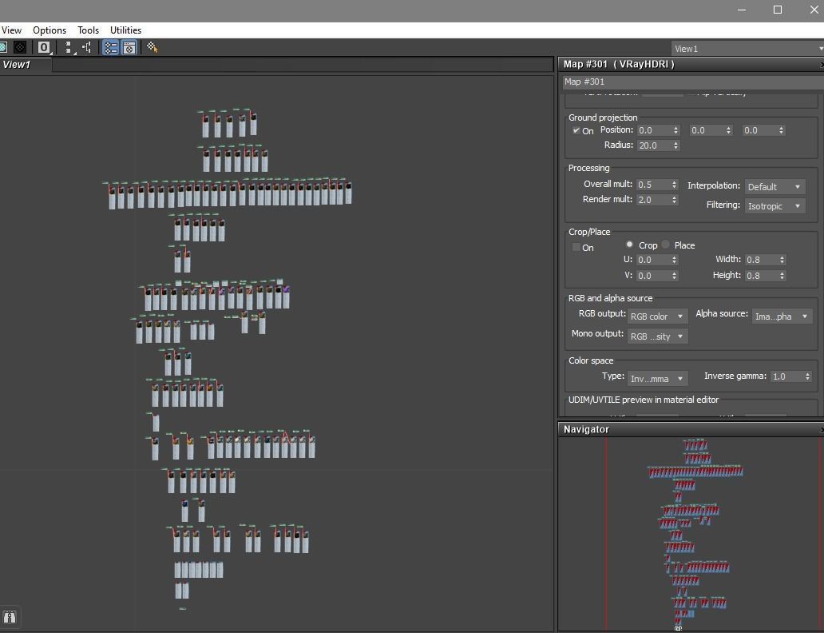
Task: Click the Map #301 name field
Action: click(x=693, y=82)
